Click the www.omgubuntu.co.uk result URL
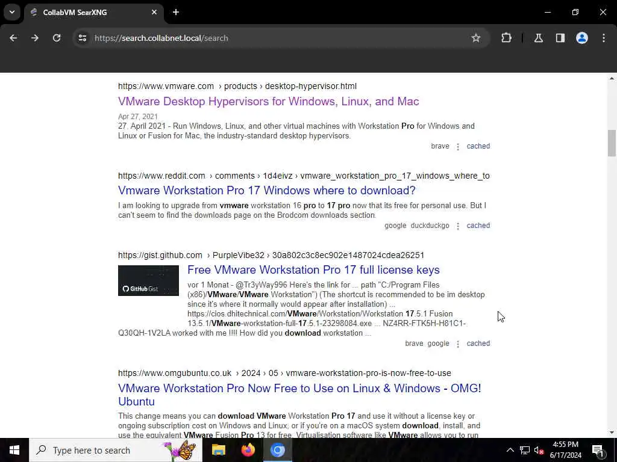617x462 pixels. tap(284, 373)
